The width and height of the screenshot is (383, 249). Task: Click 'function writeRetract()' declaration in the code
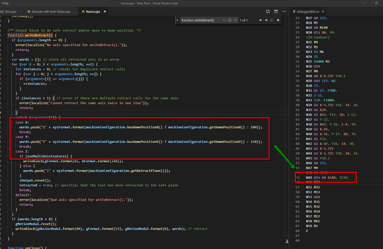pyautogui.click(x=30, y=35)
